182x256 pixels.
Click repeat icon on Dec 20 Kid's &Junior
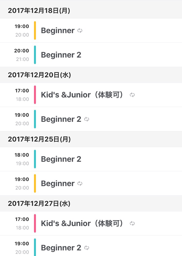point(132,95)
